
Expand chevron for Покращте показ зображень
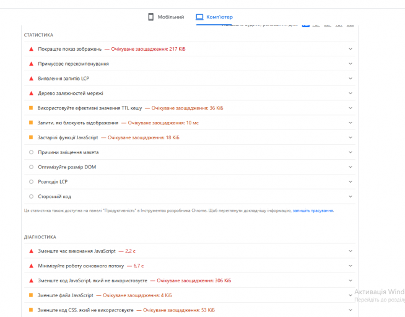point(351,49)
